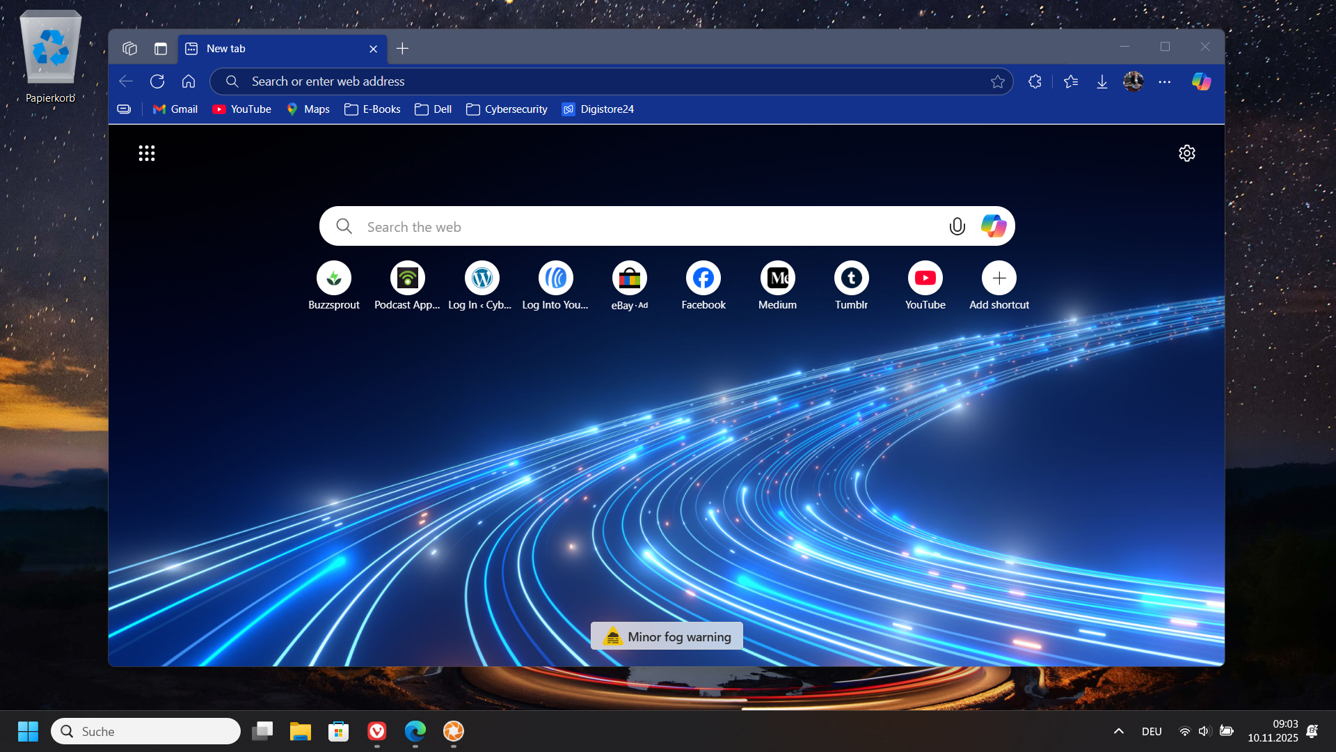Screen dimensions: 1336x752
Task: Click the Extensions puzzle icon
Action: tap(1035, 81)
